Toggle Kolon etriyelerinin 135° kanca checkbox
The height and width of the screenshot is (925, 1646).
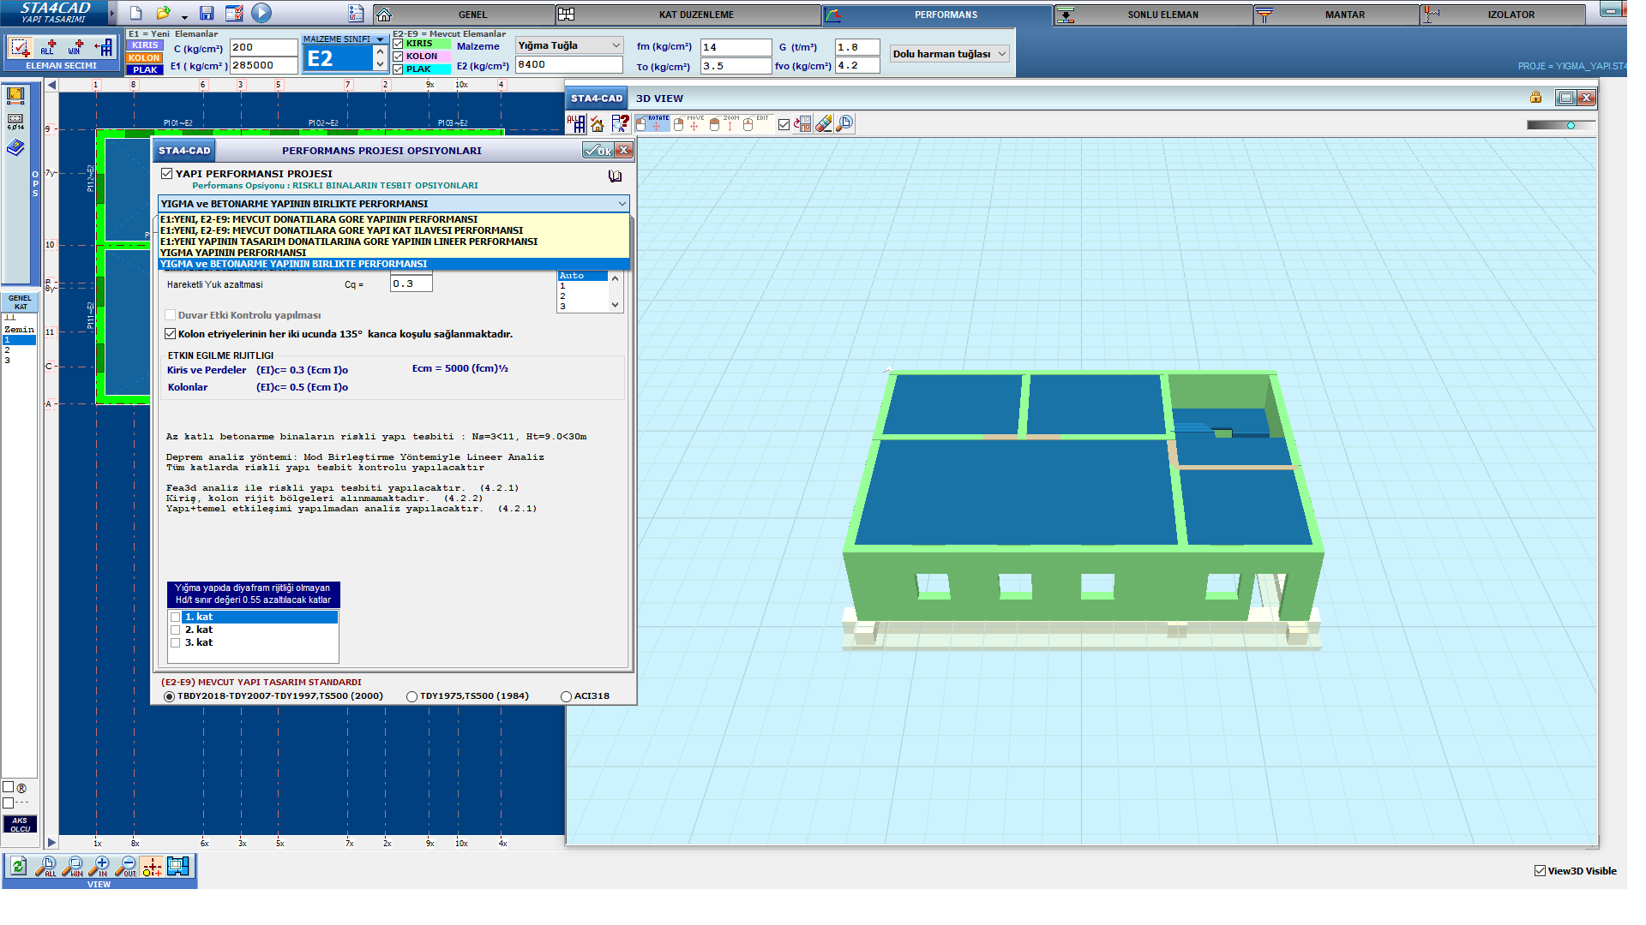point(170,334)
